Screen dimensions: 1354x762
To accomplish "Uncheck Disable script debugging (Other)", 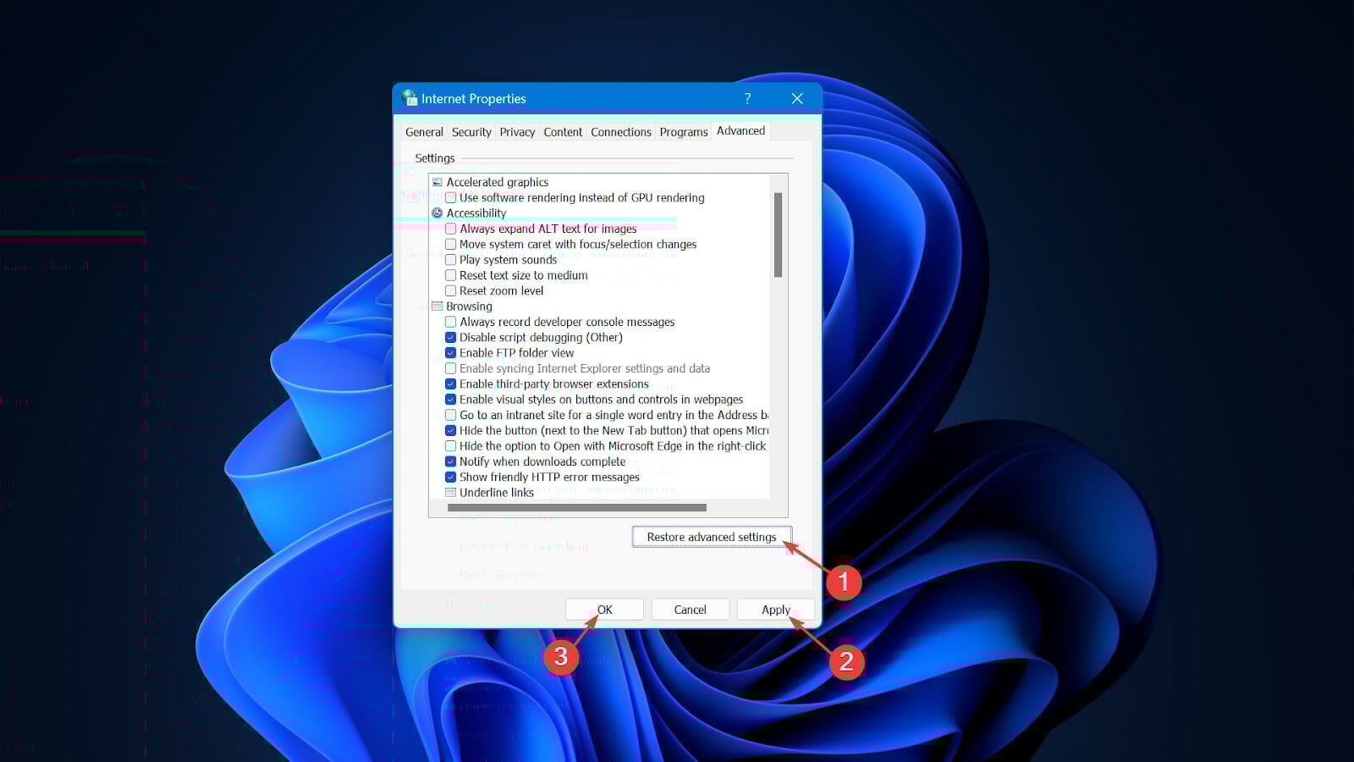I will click(450, 338).
